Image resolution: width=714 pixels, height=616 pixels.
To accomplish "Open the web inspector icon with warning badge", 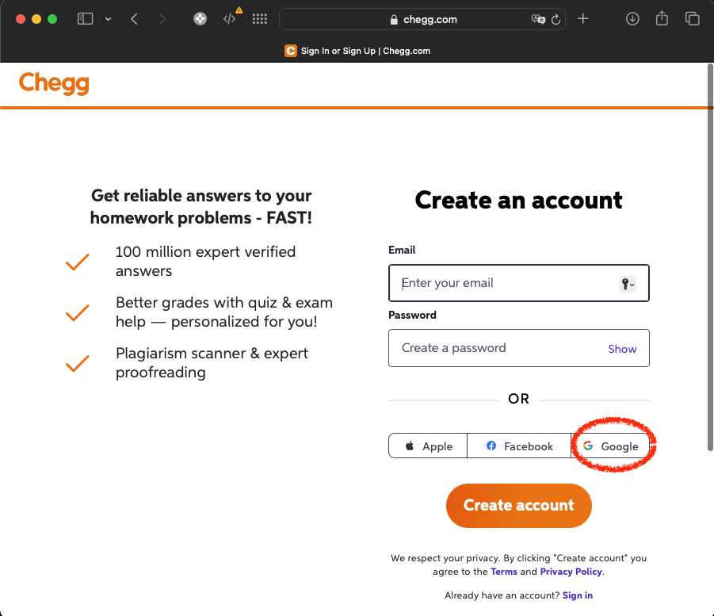I will click(x=230, y=18).
